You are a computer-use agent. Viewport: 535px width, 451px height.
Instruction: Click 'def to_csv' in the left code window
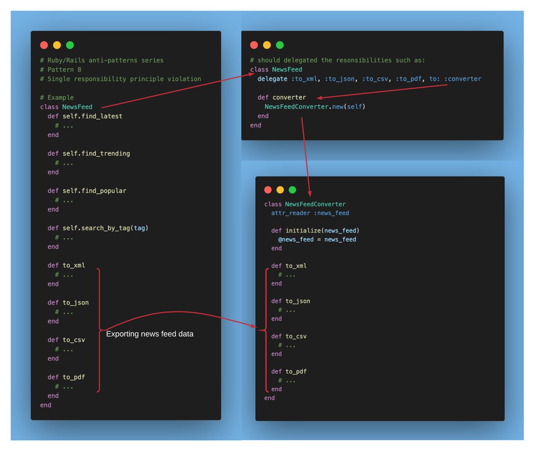point(66,340)
